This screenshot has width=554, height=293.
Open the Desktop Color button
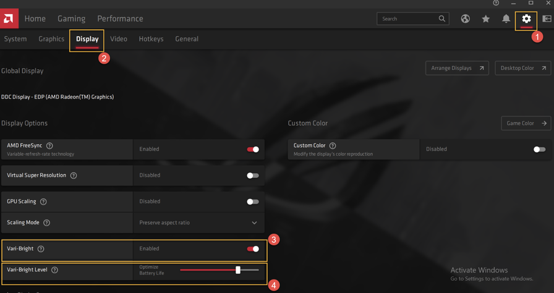click(x=522, y=68)
